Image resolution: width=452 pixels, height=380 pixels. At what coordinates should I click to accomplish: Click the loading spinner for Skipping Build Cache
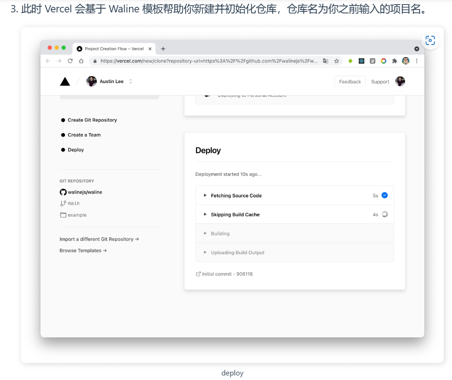click(385, 214)
